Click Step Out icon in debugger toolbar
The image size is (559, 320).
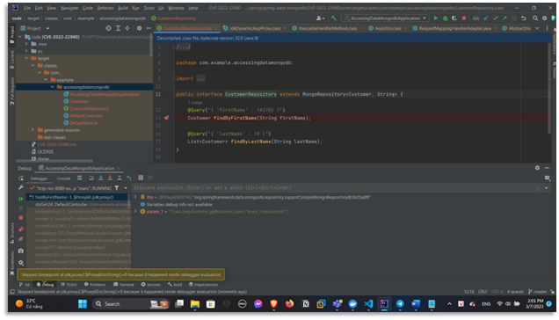(x=120, y=178)
